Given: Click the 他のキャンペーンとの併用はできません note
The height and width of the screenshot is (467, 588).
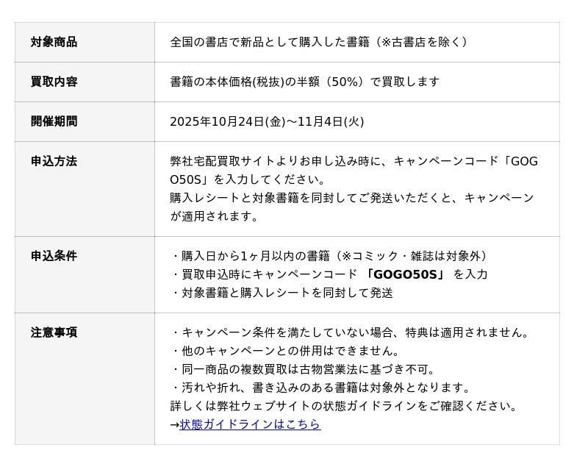Looking at the screenshot, I should coord(287,351).
